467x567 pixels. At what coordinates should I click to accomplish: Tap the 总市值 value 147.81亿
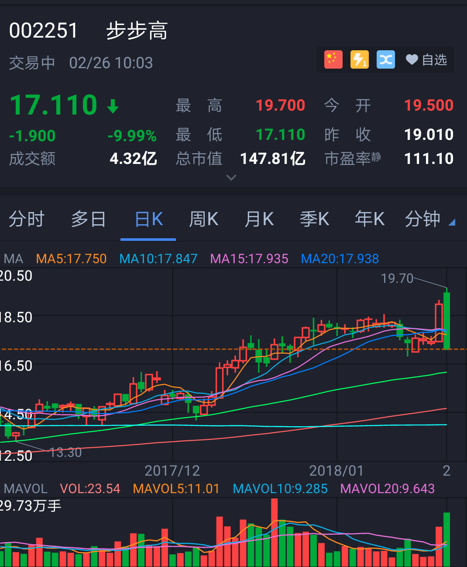coord(273,159)
